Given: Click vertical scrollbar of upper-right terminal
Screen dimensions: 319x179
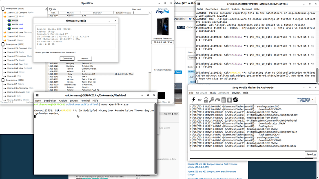Looking at the screenshot, I should pos(317,75).
